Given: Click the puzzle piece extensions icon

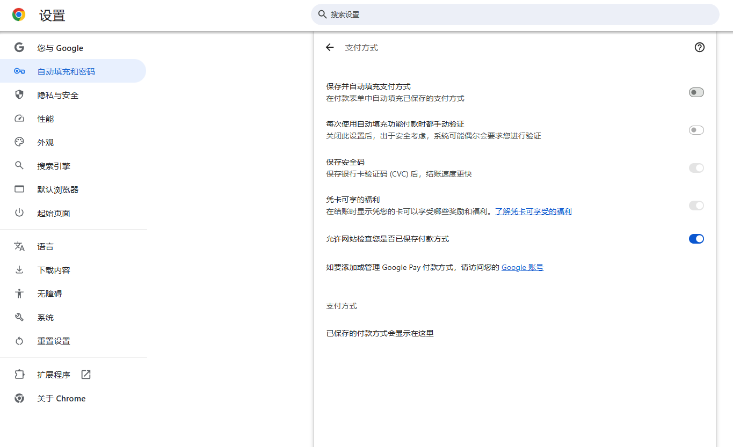Looking at the screenshot, I should (19, 375).
